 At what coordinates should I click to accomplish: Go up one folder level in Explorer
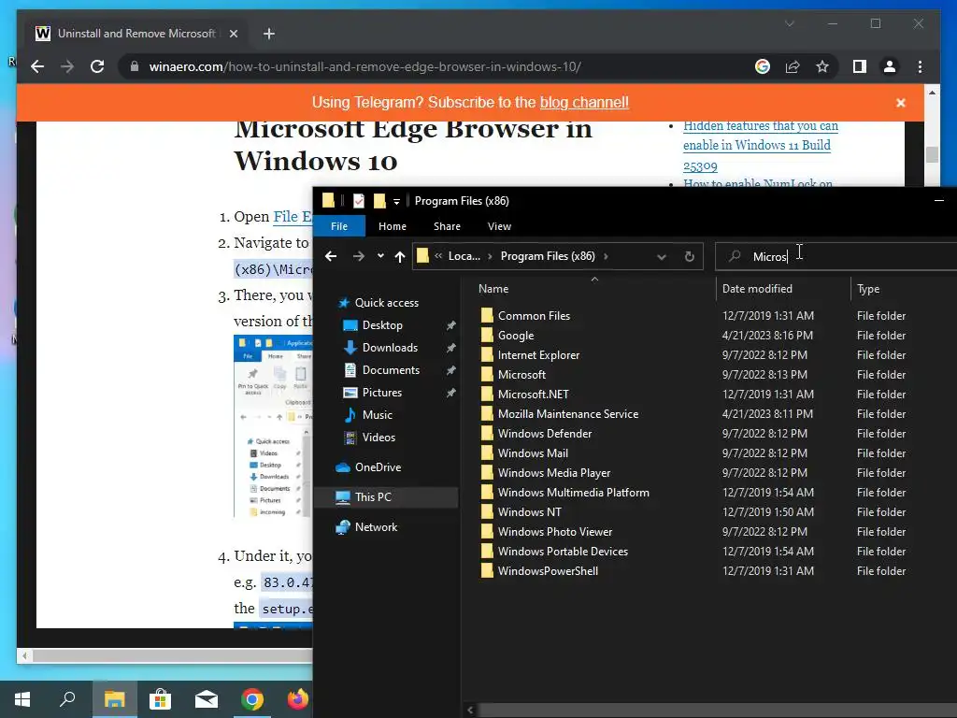[x=400, y=256]
